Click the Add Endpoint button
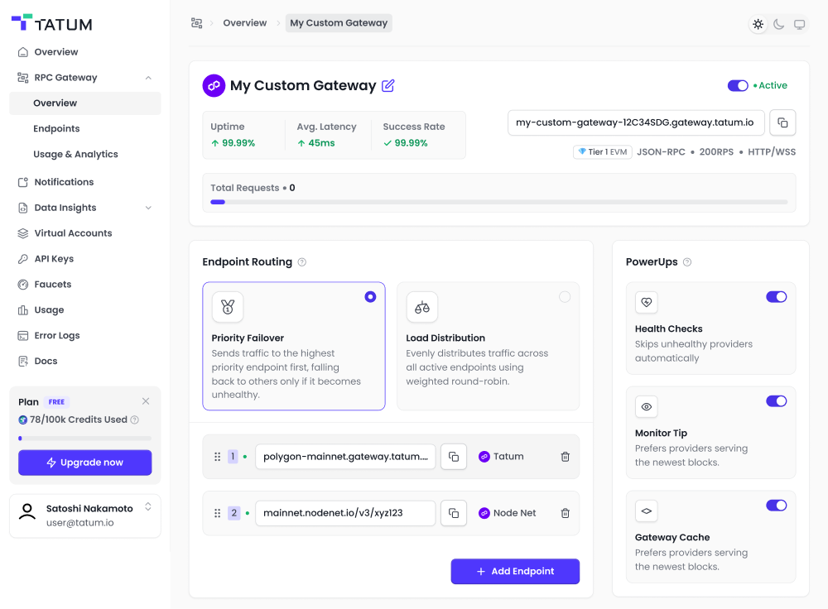Viewport: 828px width, 609px height. click(x=515, y=571)
